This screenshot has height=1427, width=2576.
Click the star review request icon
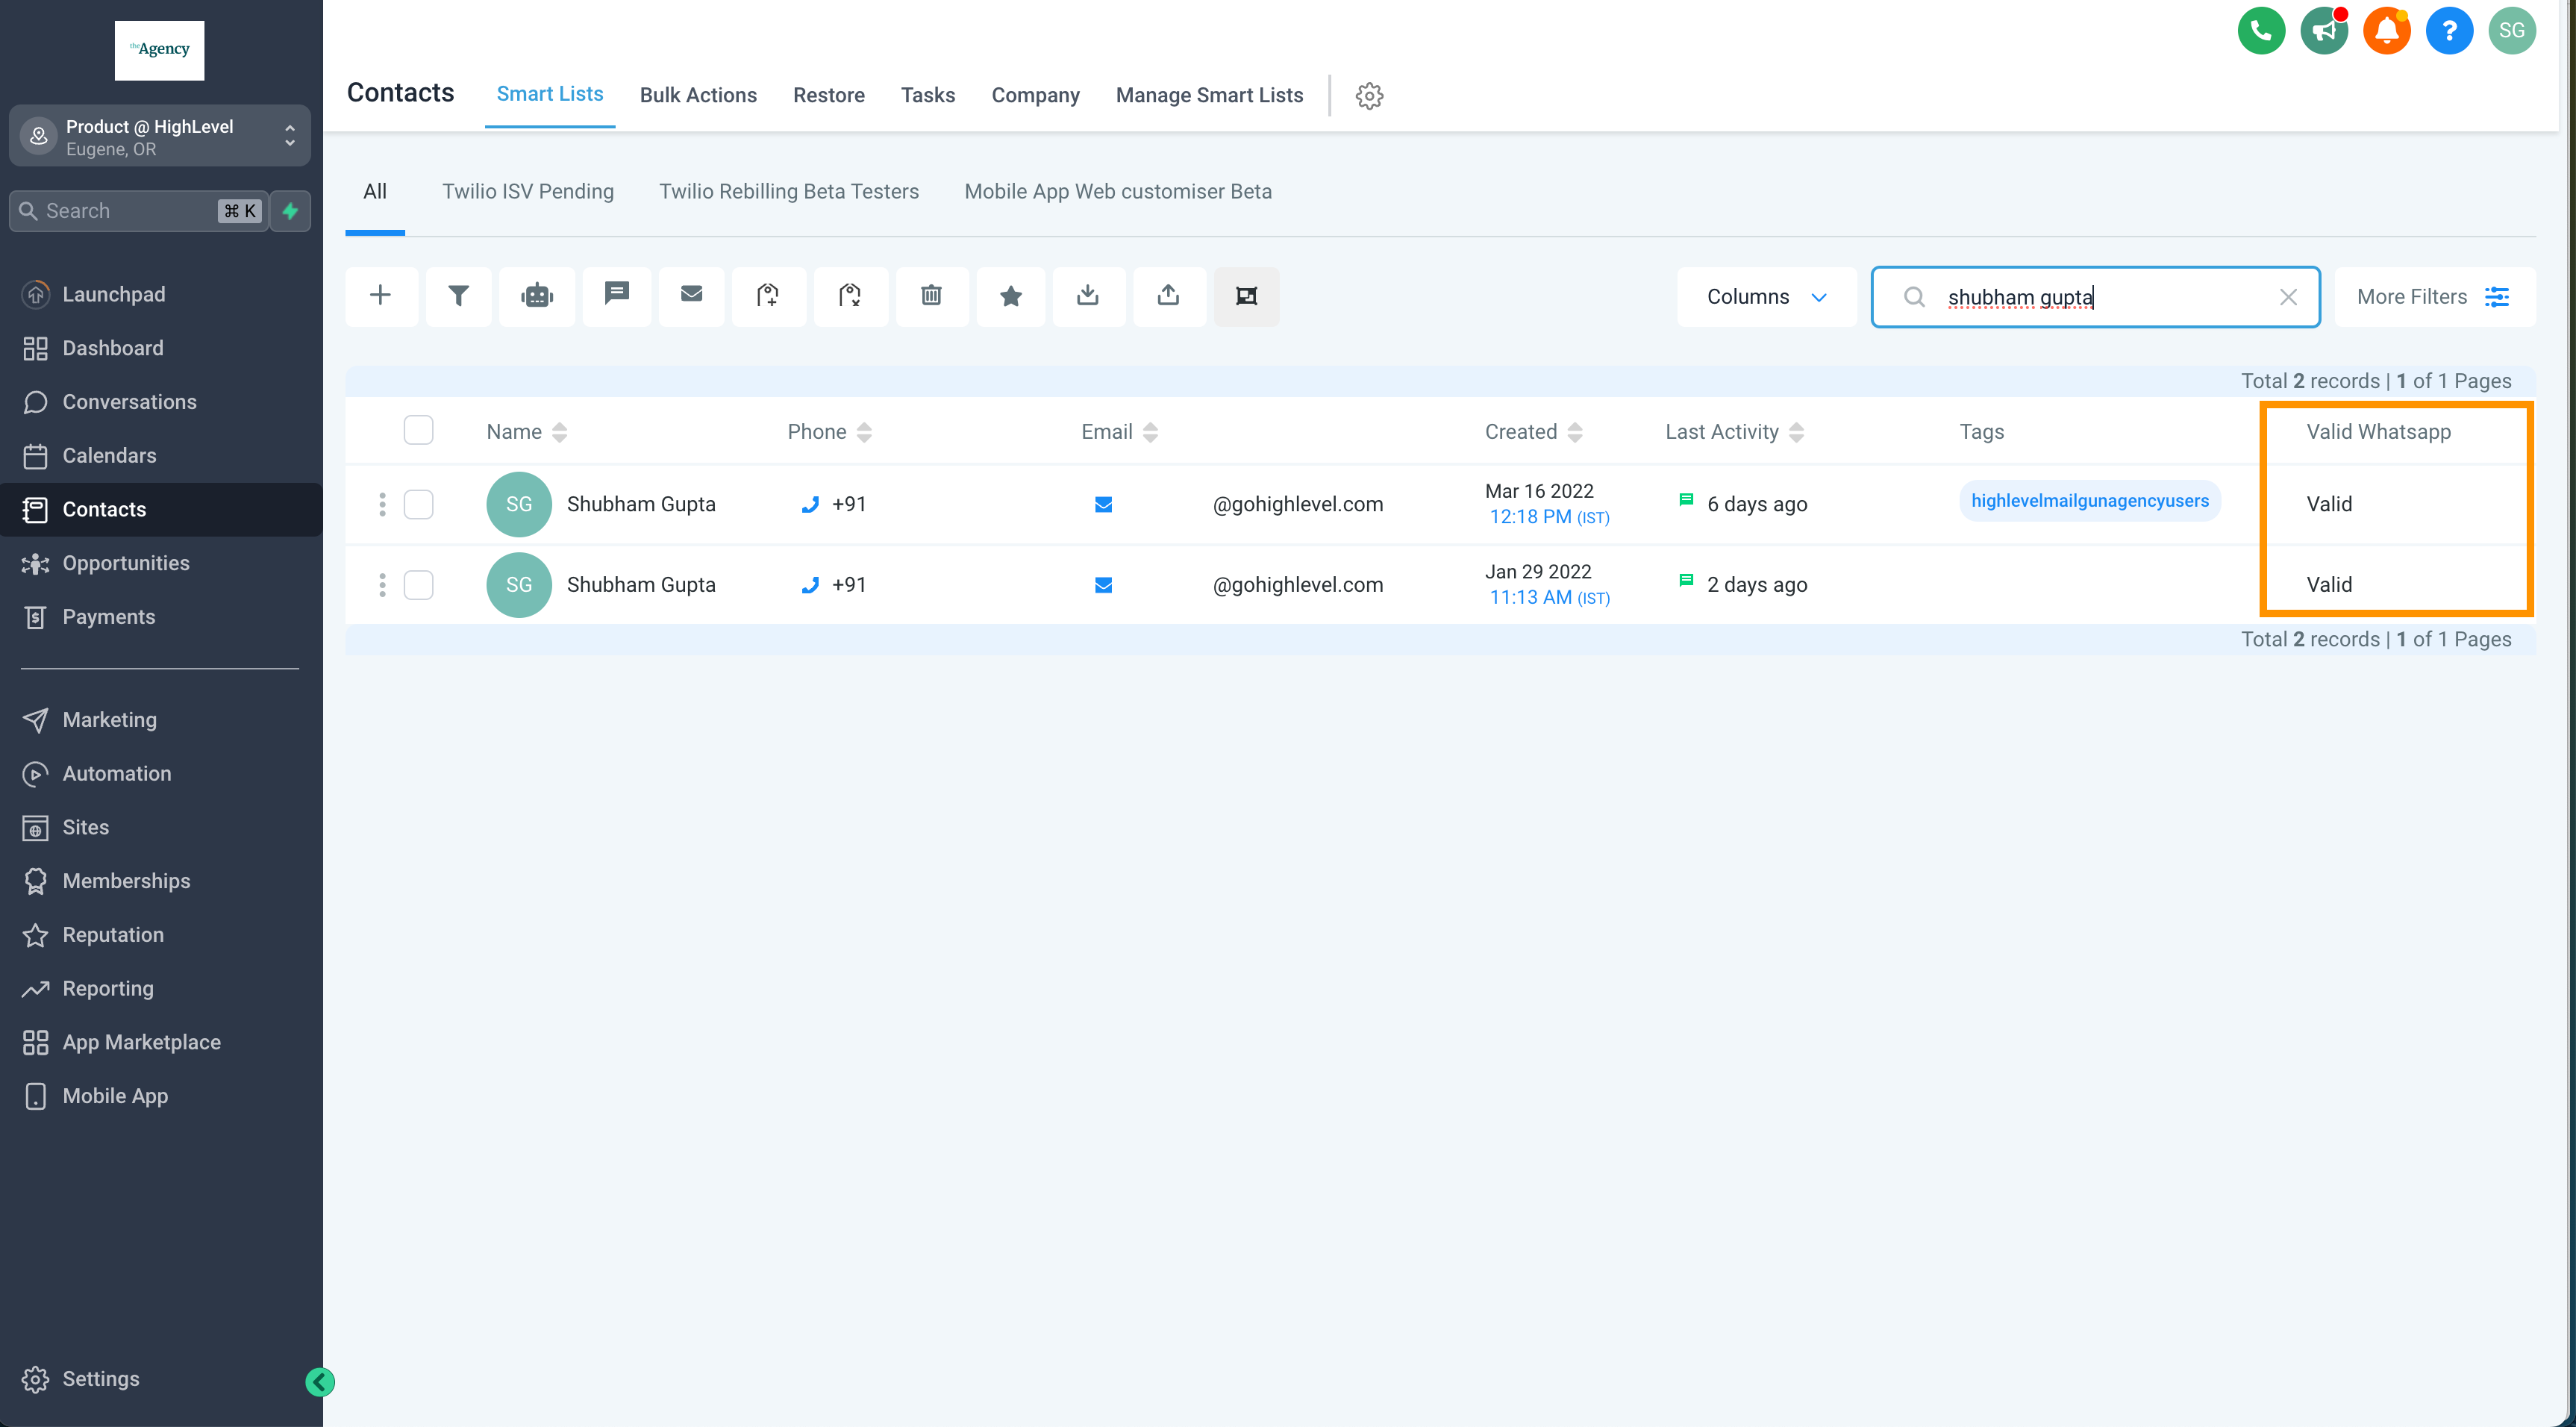click(1010, 296)
